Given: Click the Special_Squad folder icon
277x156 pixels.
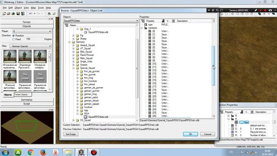Looking at the screenshot, I should tap(77, 68).
